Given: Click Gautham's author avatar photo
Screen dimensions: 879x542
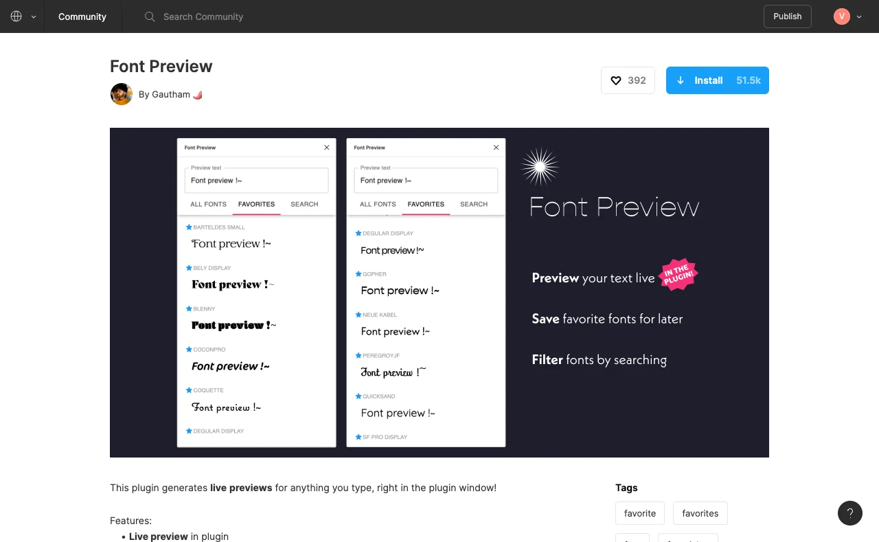Looking at the screenshot, I should 121,94.
